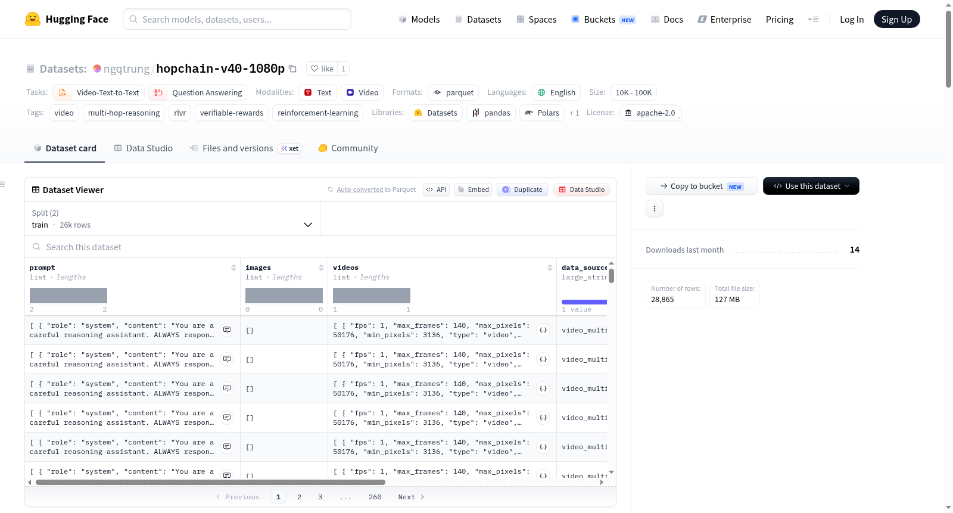
Task: Open the ngqtrung profile link
Action: coord(126,69)
